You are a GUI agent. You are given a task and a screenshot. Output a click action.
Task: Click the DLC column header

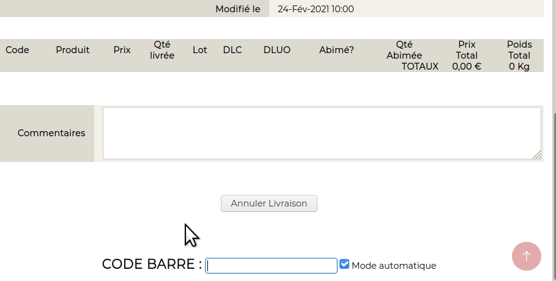tap(232, 50)
